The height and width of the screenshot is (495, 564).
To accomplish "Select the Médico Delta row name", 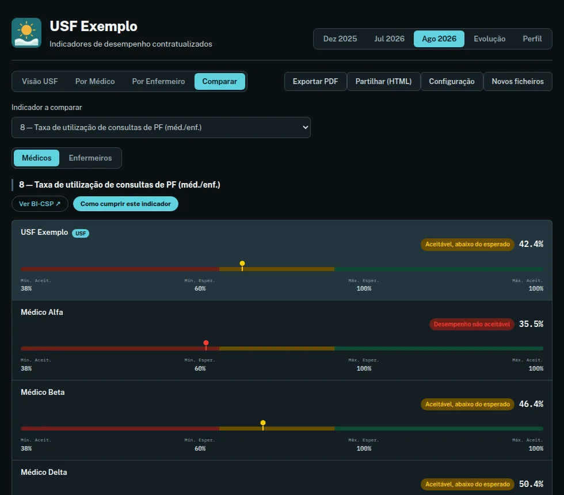I will (44, 473).
